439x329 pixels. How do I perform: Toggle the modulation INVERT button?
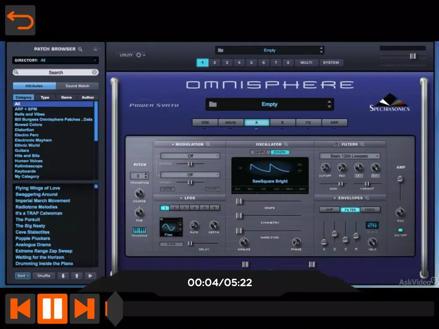(212, 189)
